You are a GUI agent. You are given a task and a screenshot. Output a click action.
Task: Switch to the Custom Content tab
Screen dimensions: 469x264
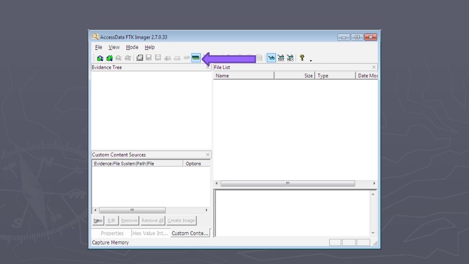tap(190, 233)
